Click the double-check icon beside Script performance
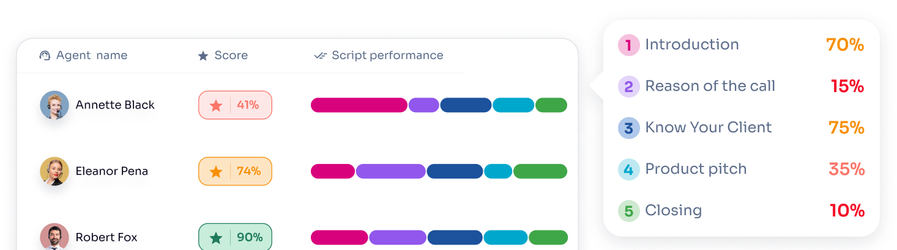 (x=320, y=55)
